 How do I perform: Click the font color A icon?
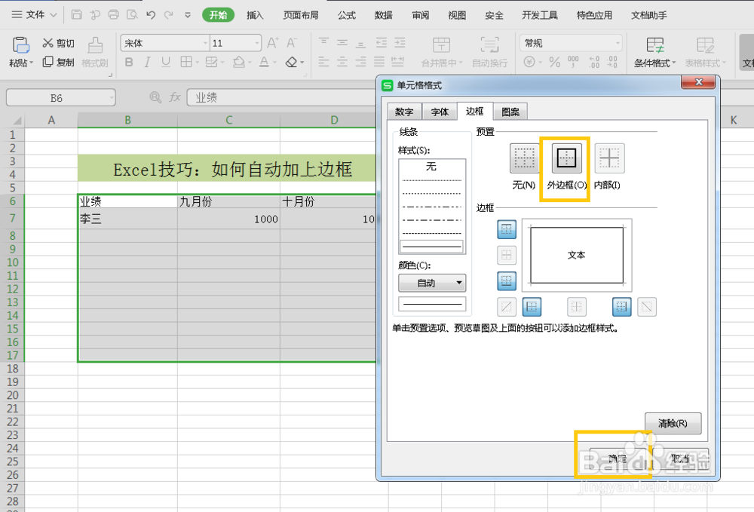pyautogui.click(x=264, y=62)
